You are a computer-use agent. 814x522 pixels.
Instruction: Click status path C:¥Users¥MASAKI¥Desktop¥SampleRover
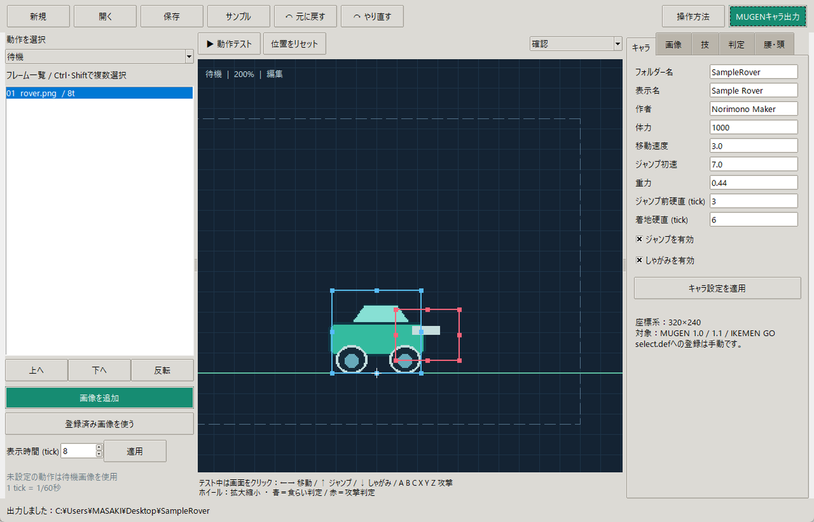pyautogui.click(x=132, y=510)
